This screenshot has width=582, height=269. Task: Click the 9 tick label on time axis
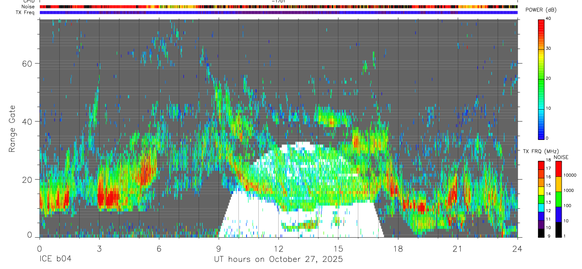(218, 249)
